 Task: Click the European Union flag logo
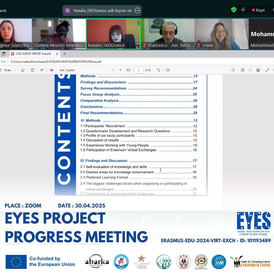[x=16, y=262]
